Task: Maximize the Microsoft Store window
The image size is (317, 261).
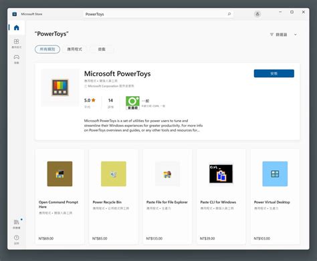Action: pyautogui.click(x=292, y=12)
